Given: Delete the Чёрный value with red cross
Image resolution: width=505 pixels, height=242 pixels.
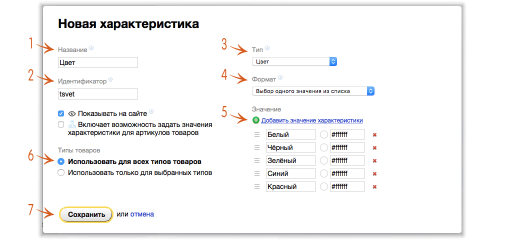Looking at the screenshot, I should click(374, 147).
